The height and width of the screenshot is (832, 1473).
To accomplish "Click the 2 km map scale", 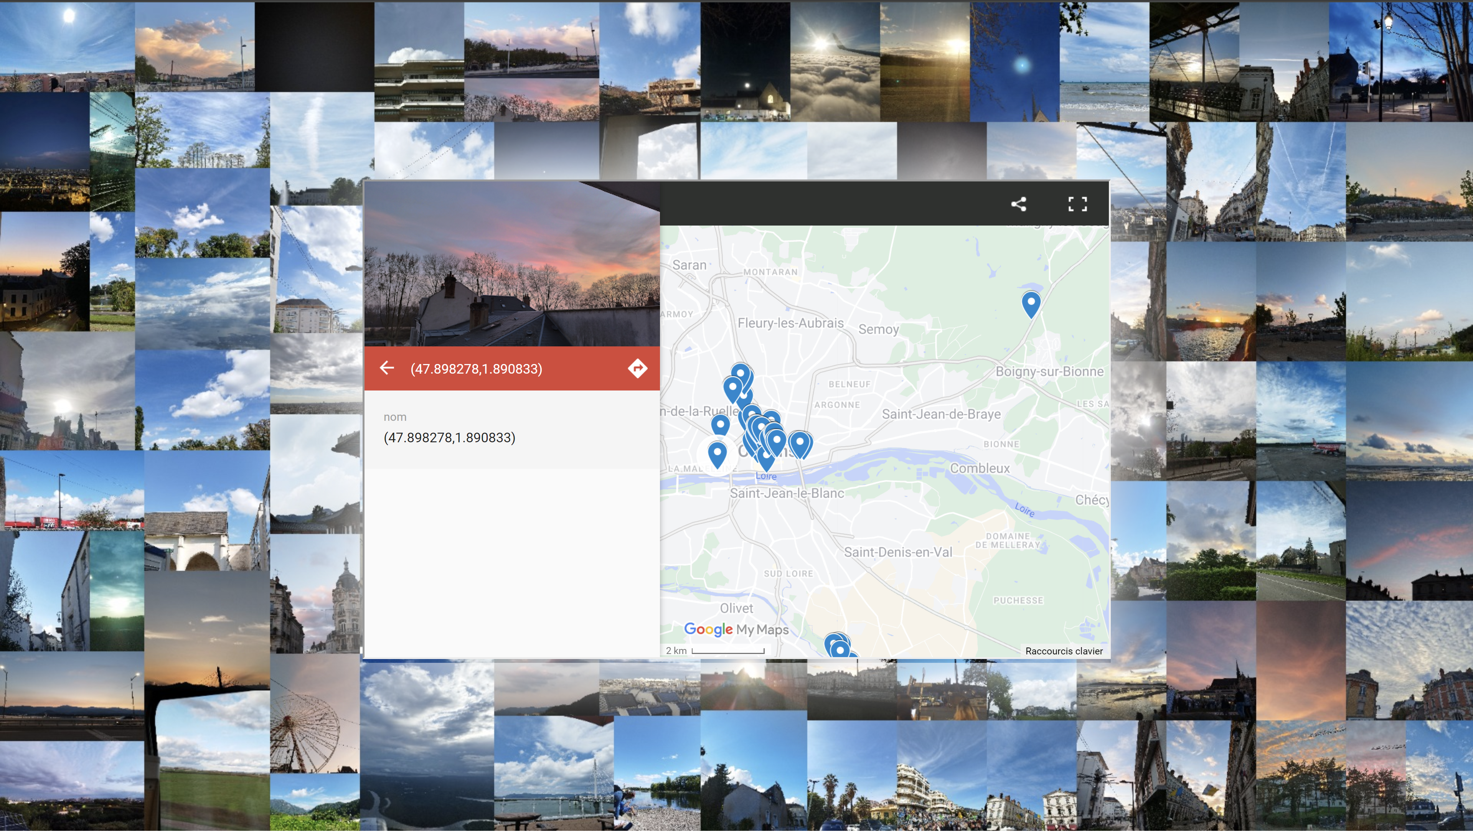I will pyautogui.click(x=715, y=651).
